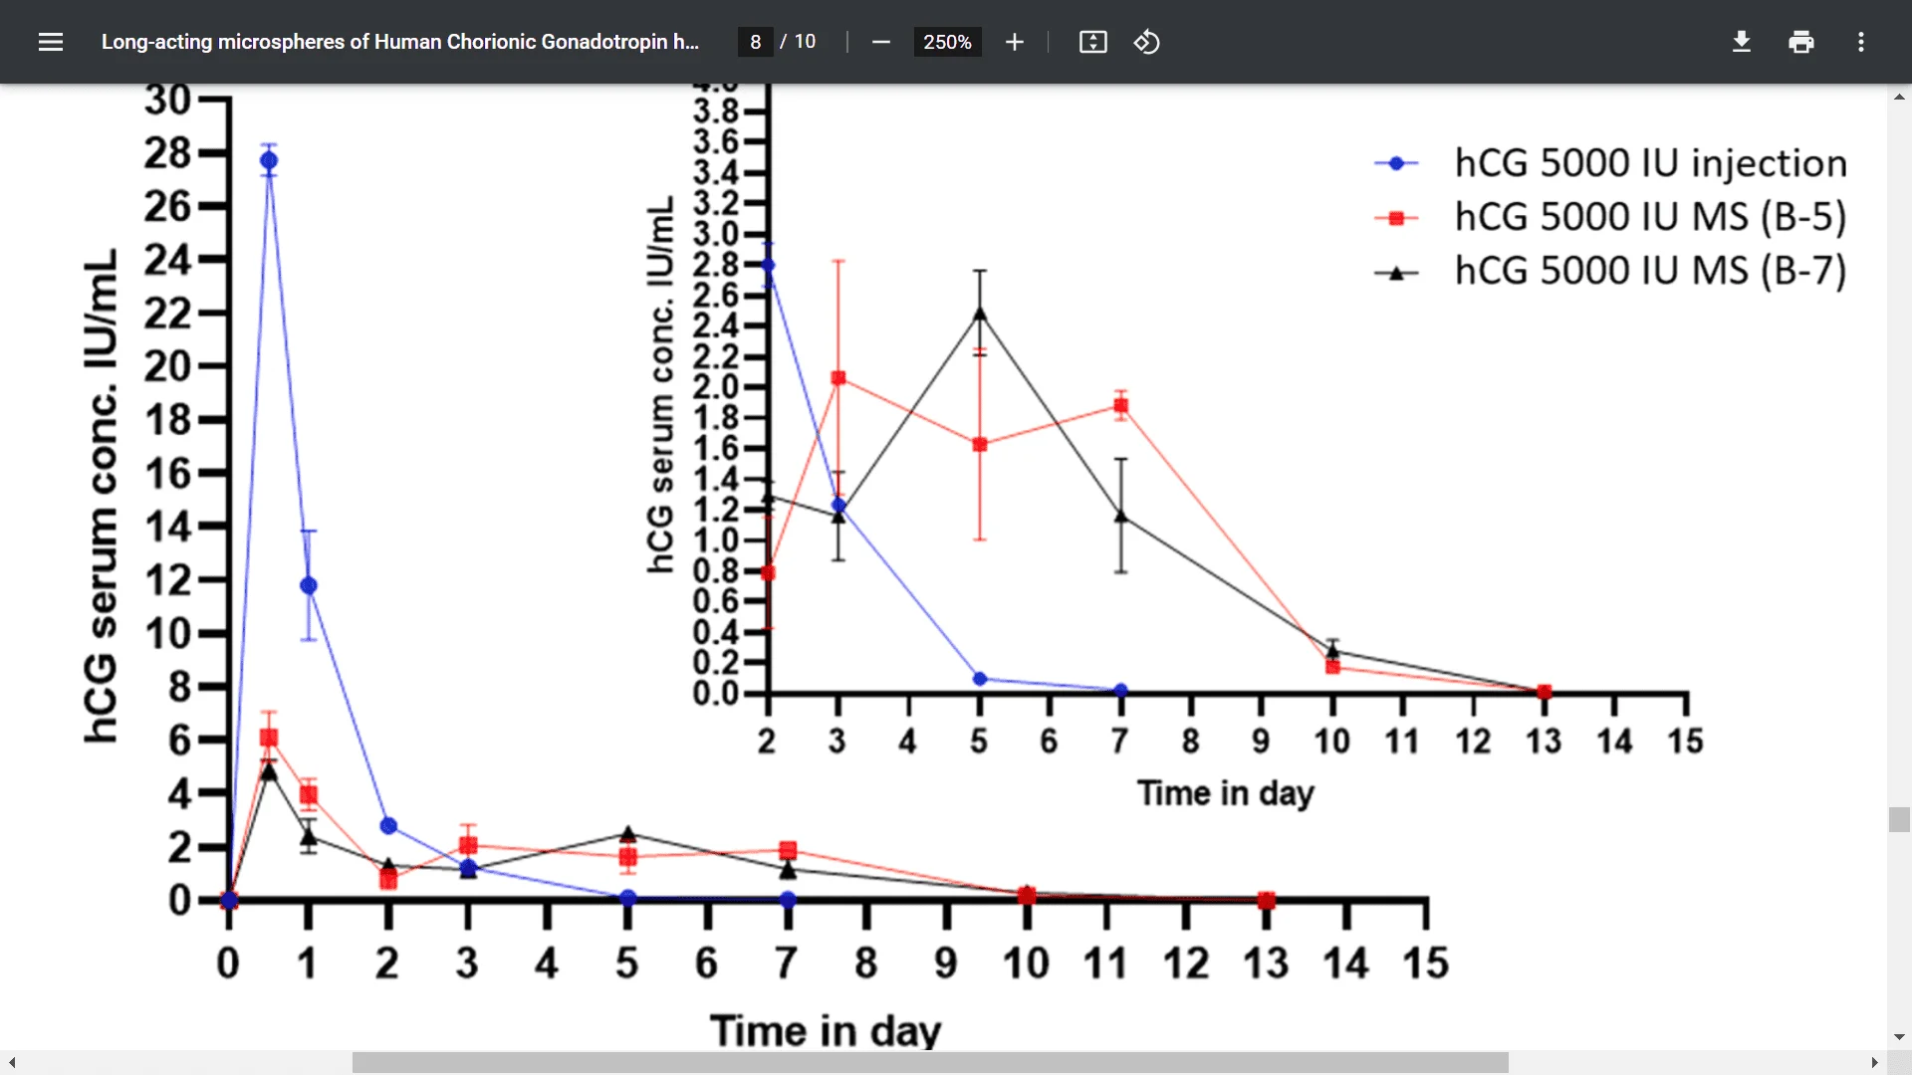Click the black triangle legend marker
The width and height of the screenshot is (1912, 1075).
point(1396,273)
